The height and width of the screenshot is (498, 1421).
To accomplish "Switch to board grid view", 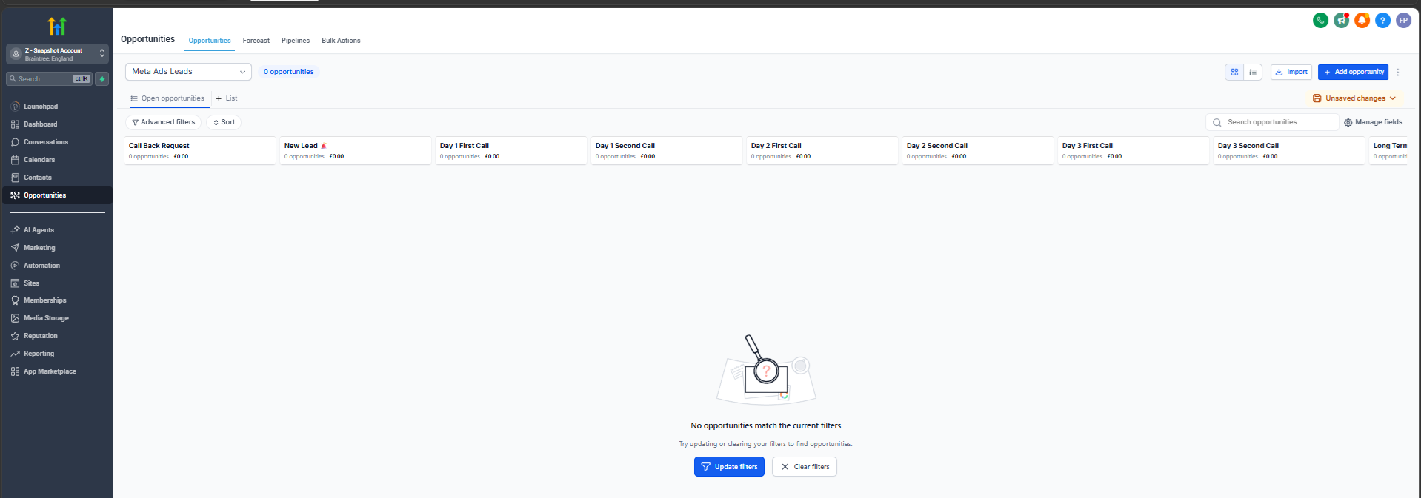I will 1234,72.
